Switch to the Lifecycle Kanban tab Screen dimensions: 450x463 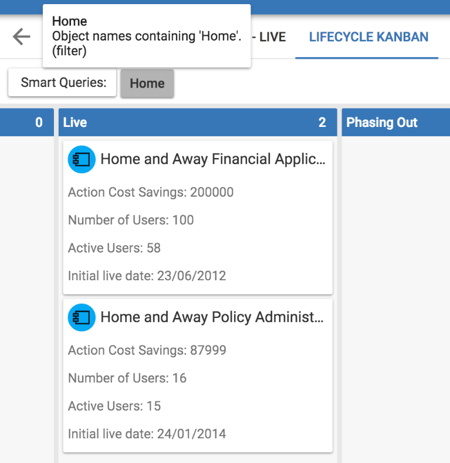(368, 37)
